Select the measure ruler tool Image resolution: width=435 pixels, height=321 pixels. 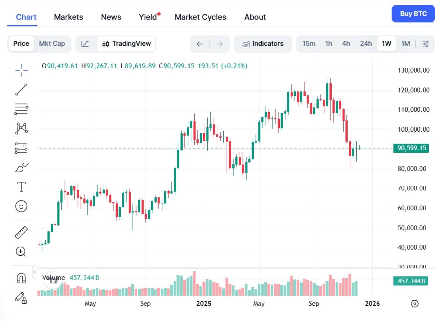(21, 232)
